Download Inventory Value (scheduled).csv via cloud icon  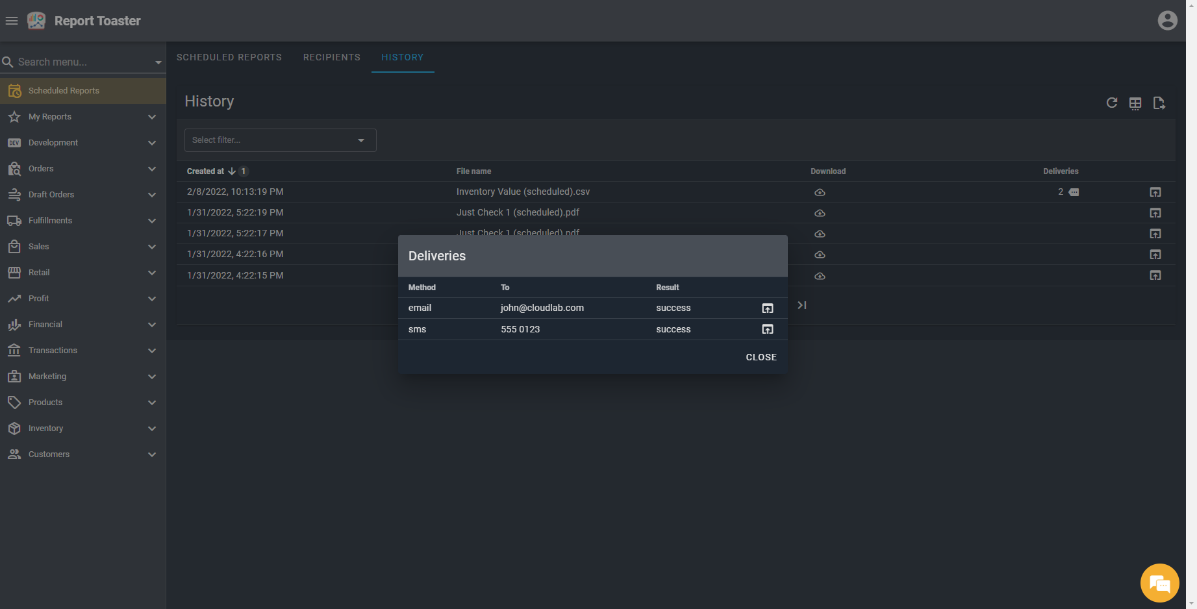click(820, 192)
